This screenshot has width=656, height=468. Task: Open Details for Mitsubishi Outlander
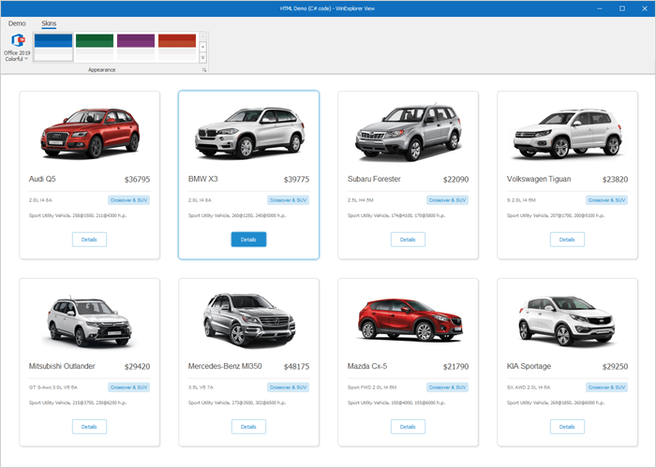point(89,427)
